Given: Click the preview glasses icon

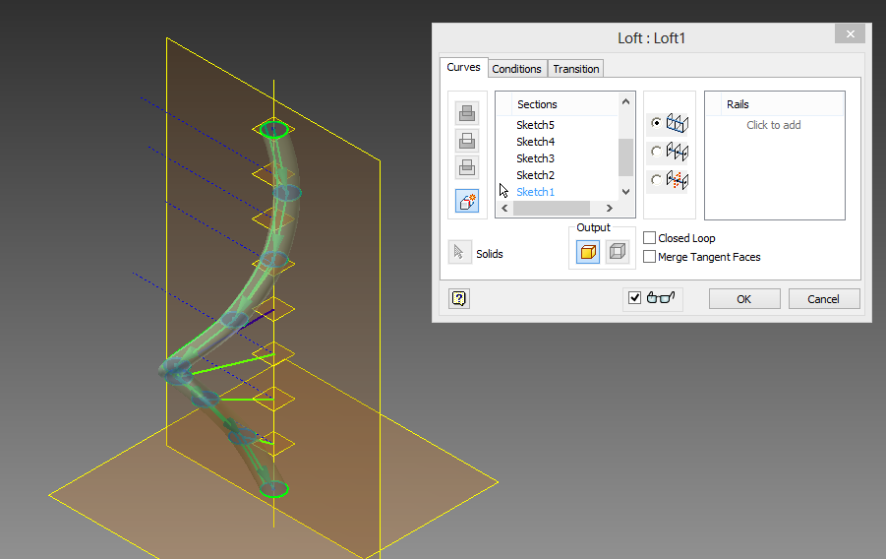Looking at the screenshot, I should [661, 297].
